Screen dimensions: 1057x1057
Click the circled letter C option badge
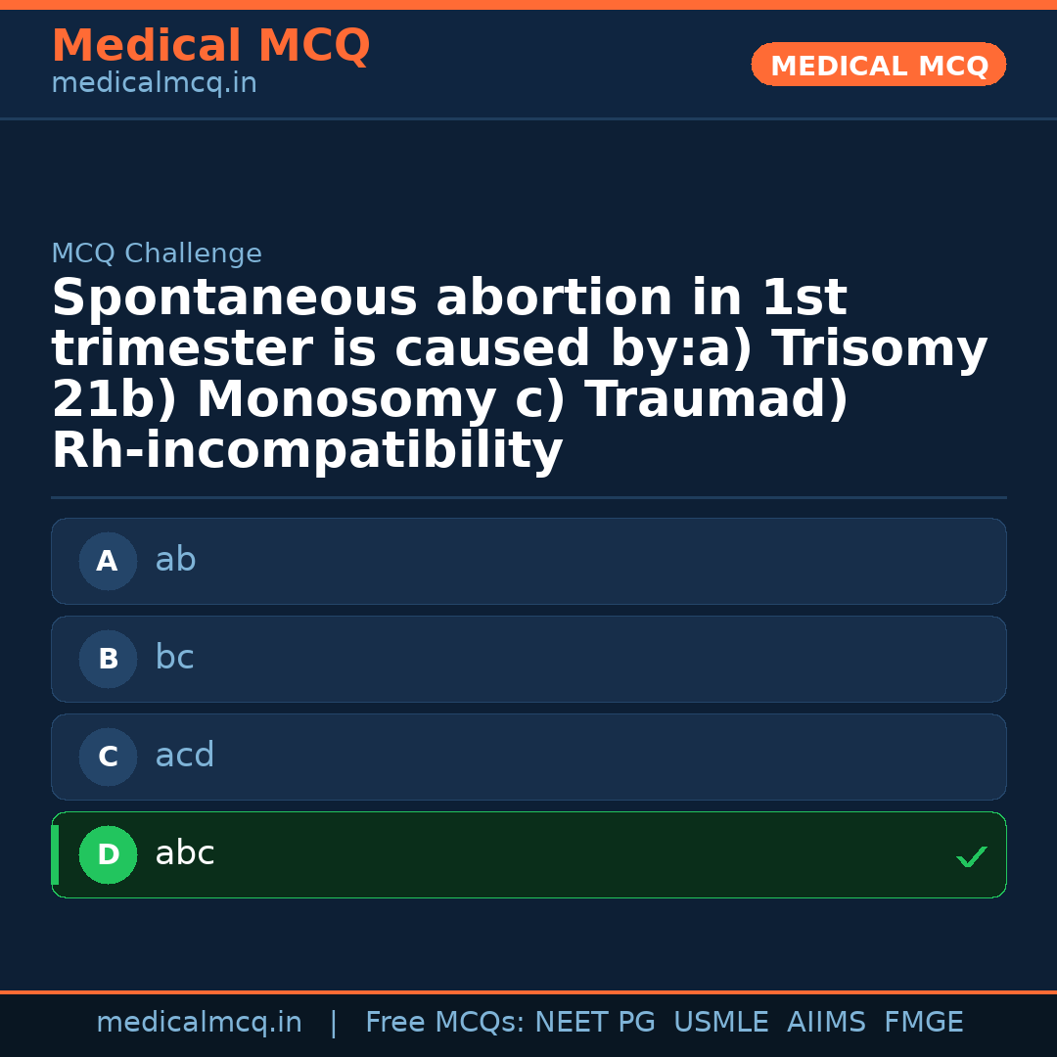pos(108,757)
